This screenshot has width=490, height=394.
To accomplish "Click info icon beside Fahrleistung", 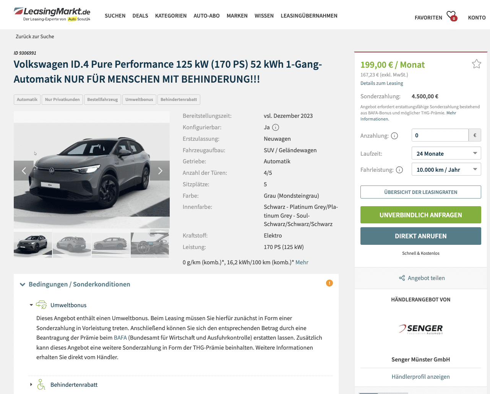I will [x=399, y=170].
